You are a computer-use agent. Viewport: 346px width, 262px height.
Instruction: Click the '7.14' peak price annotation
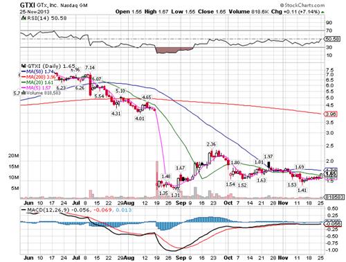pos(90,67)
